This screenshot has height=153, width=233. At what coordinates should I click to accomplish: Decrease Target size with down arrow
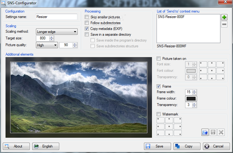coord(52,40)
